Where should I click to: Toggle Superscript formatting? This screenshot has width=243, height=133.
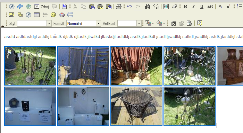click(229, 7)
